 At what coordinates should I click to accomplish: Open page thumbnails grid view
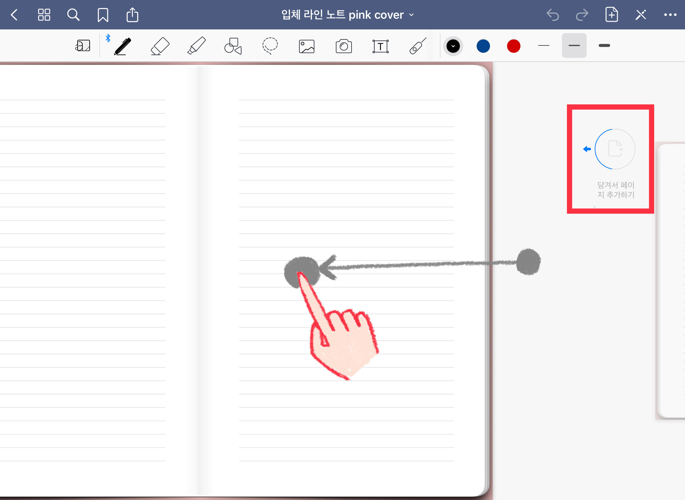(44, 15)
